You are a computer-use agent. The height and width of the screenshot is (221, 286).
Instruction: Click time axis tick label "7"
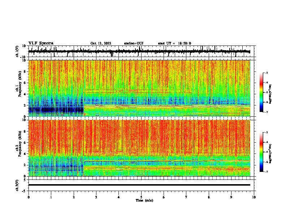pyautogui.click(x=186, y=197)
